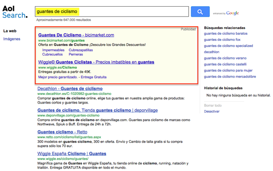Viewport: 273px width, 171px height.
Task: Open the Cubrecuellos sitelink
Action: coord(52,55)
